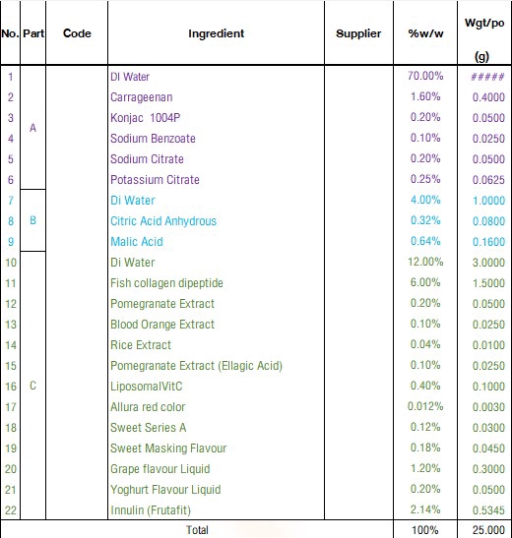
Task: Click the 70.00% percentage cell
Action: (425, 76)
